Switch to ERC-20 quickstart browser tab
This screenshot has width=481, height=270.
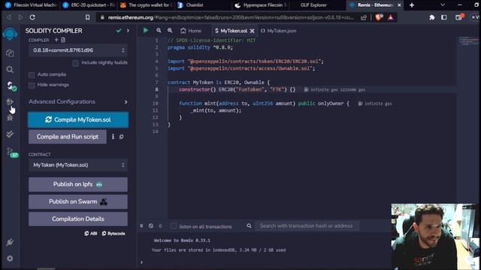[x=88, y=5]
